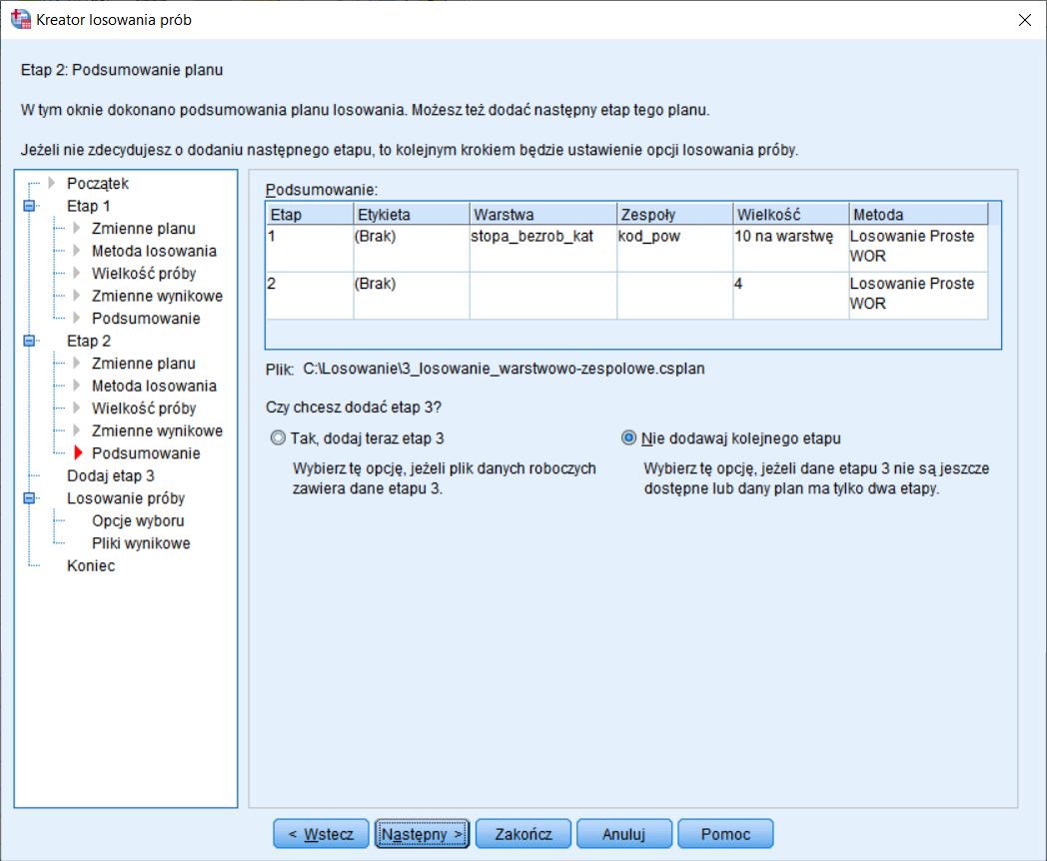Image resolution: width=1047 pixels, height=861 pixels.
Task: Click the arrow icon next to Etap 2 Zmienne wynikowe
Action: pyautogui.click(x=77, y=430)
